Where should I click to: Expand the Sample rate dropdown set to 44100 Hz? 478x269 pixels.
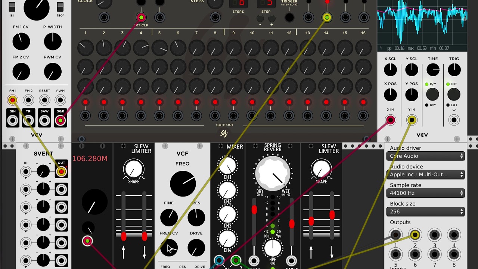pyautogui.click(x=425, y=193)
